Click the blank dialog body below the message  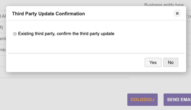[96, 45]
